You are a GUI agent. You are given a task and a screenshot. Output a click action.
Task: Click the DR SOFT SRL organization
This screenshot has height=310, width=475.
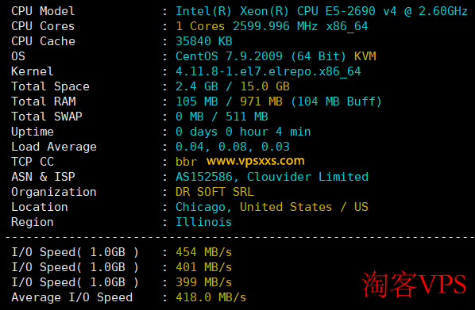[214, 192]
